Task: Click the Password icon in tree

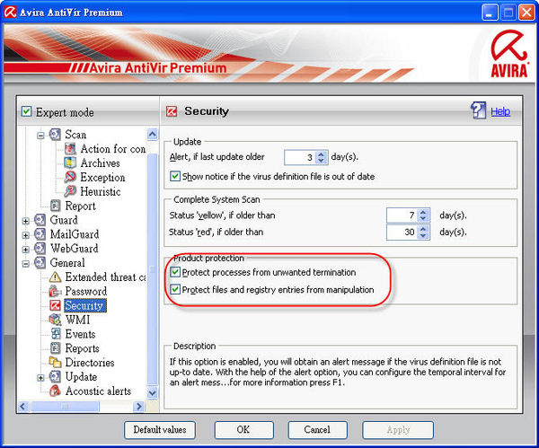Action: point(55,291)
